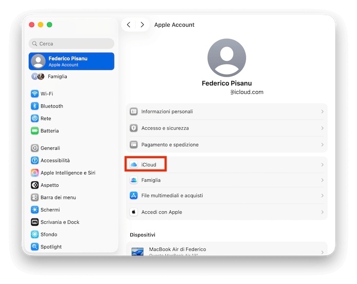This screenshot has height=284, width=357.
Task: Open Barra dei menu label
Action: [58, 198]
